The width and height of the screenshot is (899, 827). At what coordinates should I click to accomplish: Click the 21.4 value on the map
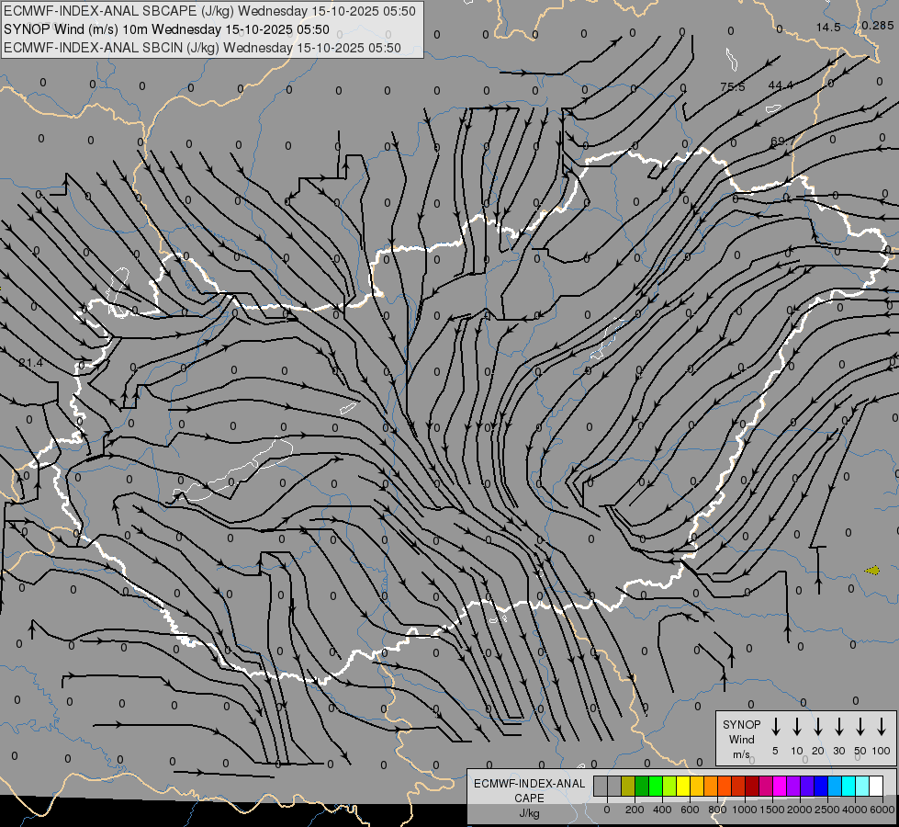click(x=30, y=363)
